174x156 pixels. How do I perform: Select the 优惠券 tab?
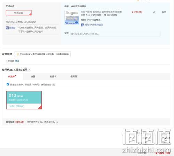pos(11,76)
